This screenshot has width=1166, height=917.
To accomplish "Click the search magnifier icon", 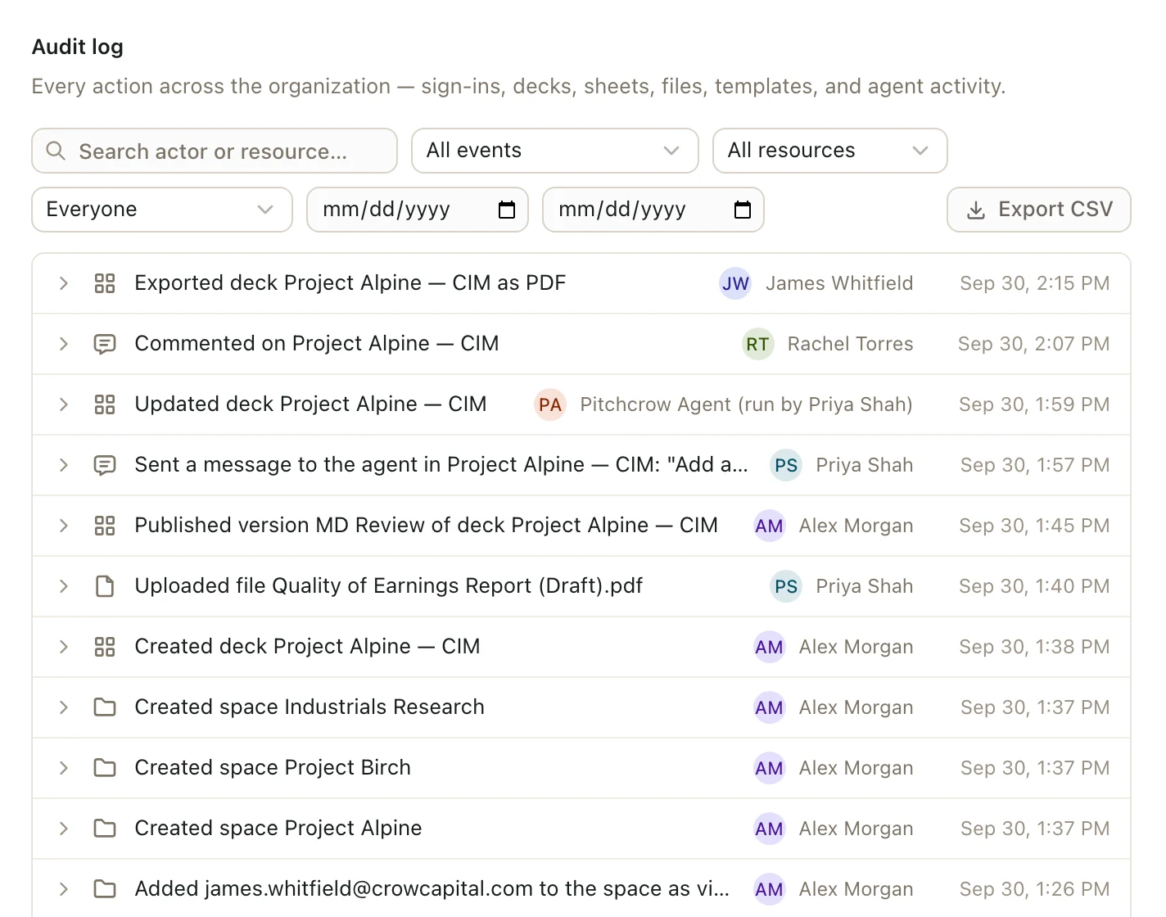I will point(56,151).
